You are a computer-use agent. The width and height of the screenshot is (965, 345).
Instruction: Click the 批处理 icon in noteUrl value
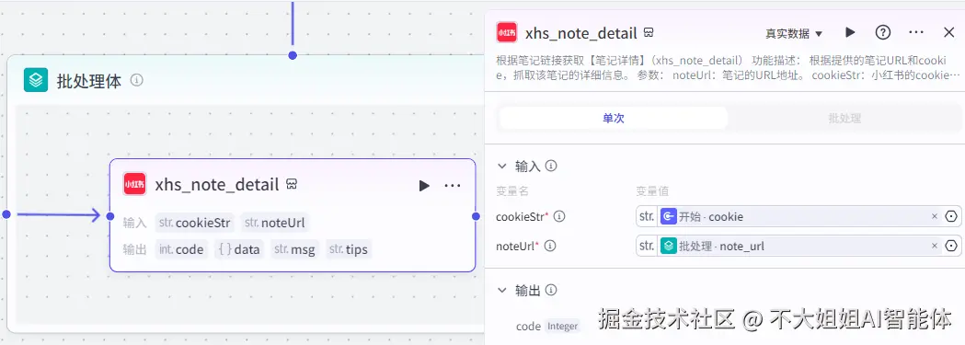669,246
